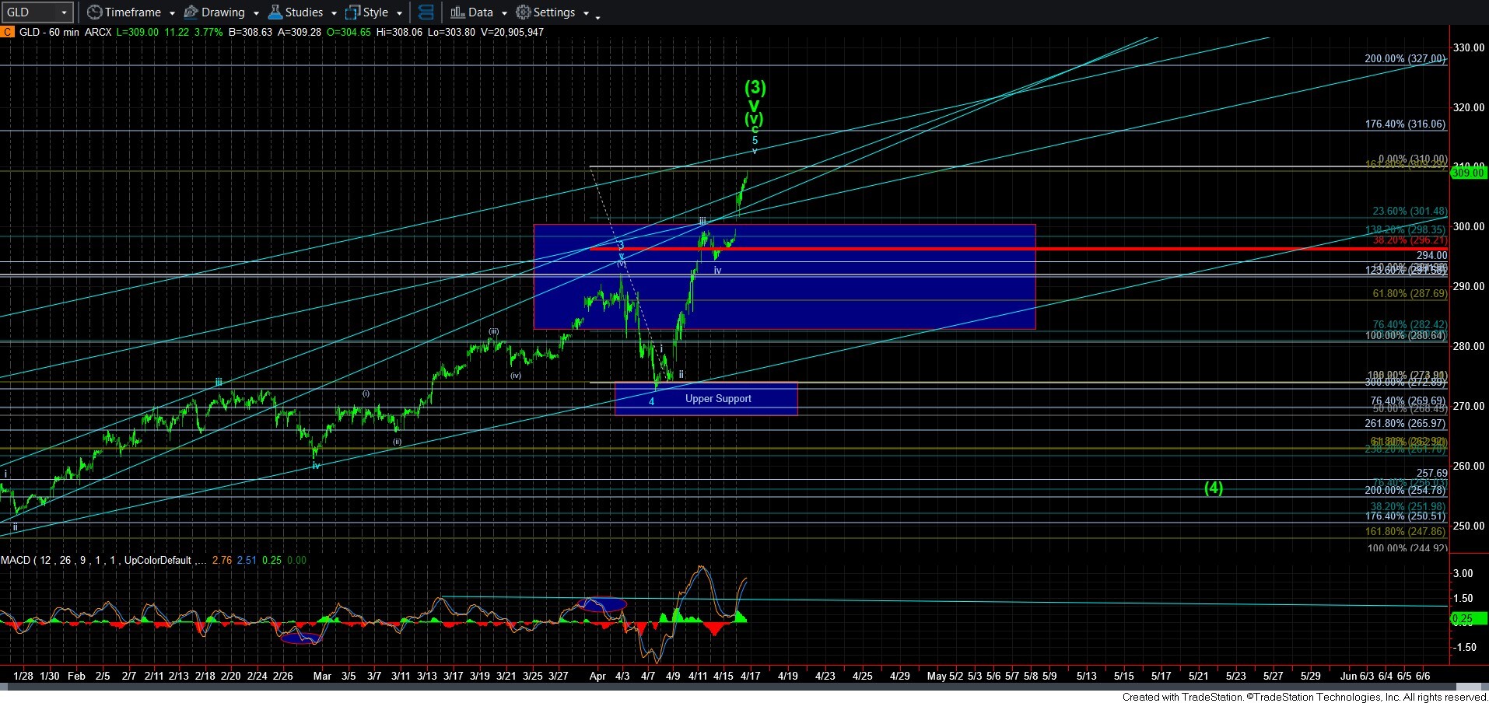The image size is (1489, 703).
Task: Open the Drawing tools pencil icon
Action: (191, 12)
